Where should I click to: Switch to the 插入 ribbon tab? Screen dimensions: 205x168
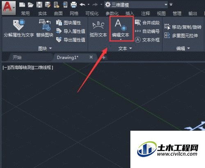pyautogui.click(x=130, y=14)
